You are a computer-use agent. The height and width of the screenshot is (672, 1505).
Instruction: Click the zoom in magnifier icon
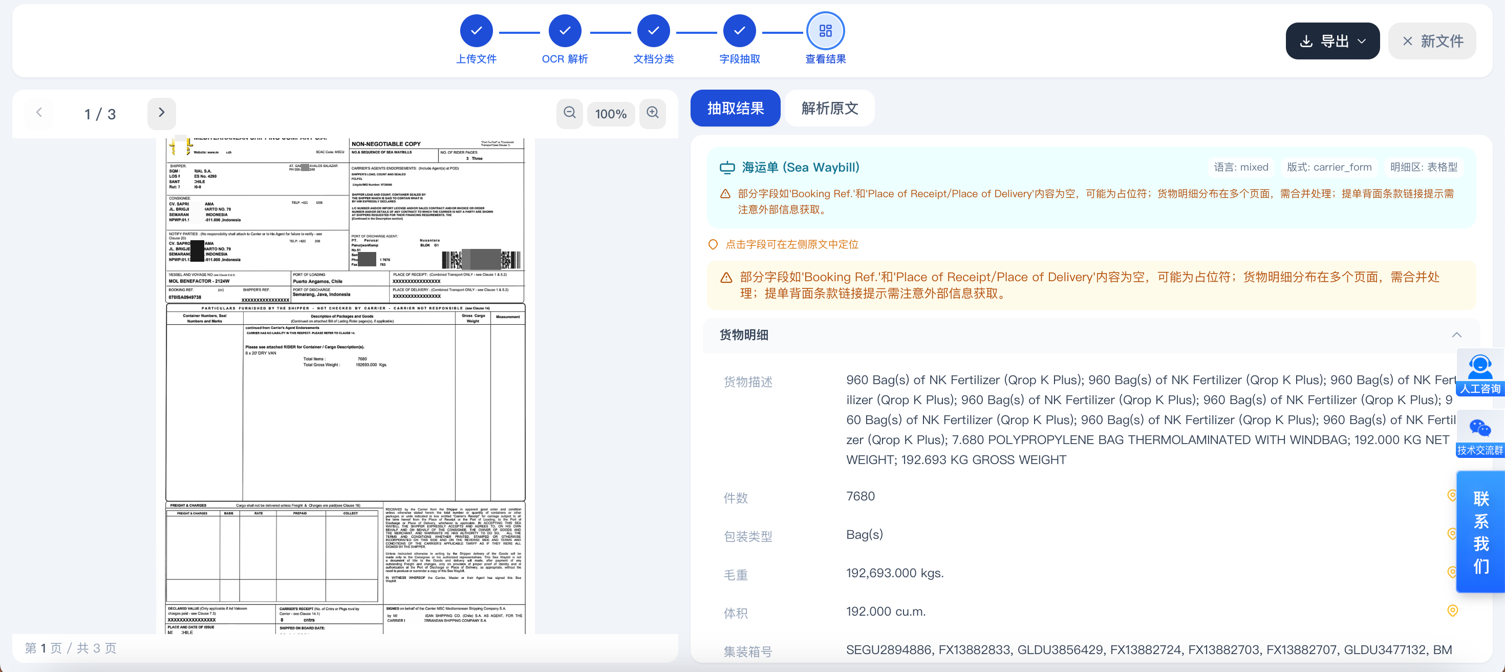tap(653, 113)
